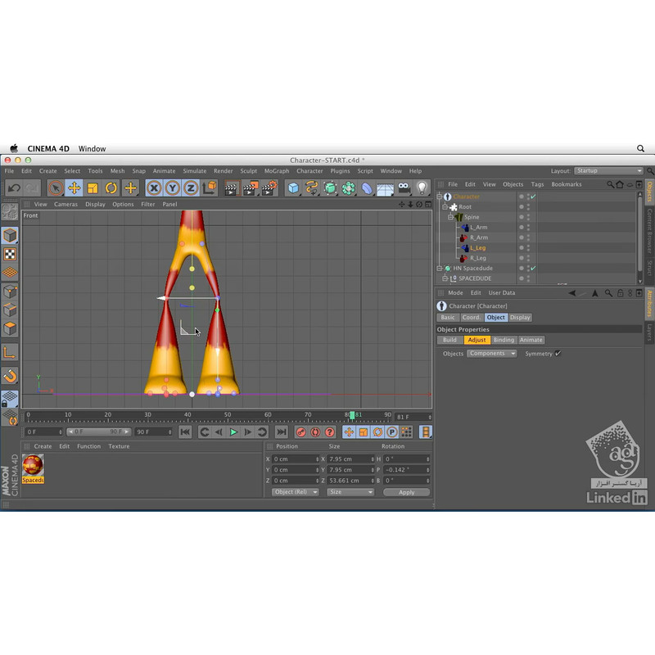Select the Spaceds material thumbnail

coord(33,468)
